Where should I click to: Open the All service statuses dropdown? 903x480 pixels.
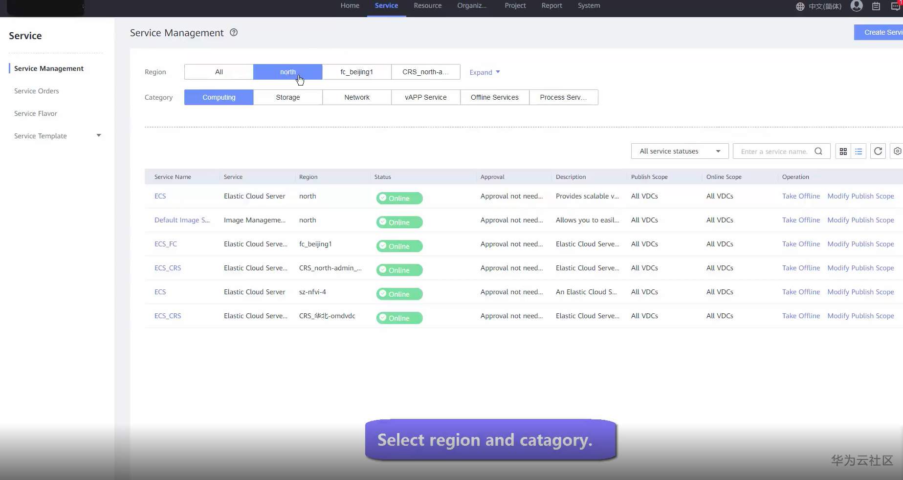click(680, 152)
